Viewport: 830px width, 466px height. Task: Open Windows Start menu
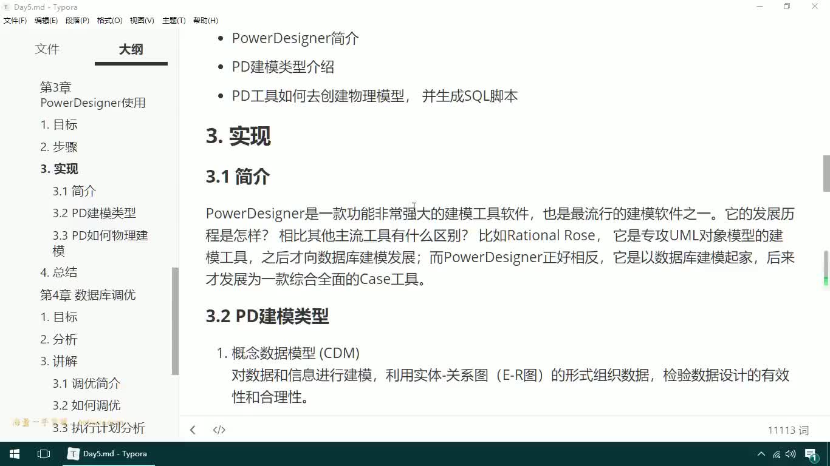pos(15,454)
